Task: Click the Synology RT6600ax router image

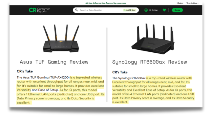Action: 153,39
